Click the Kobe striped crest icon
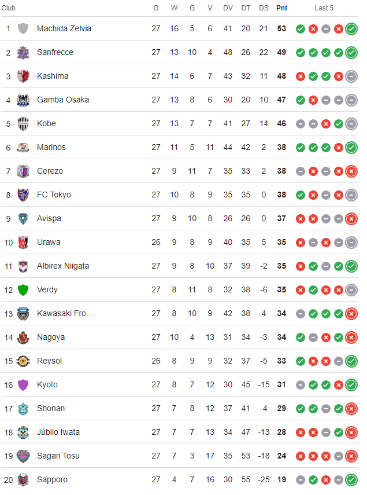 [x=23, y=123]
